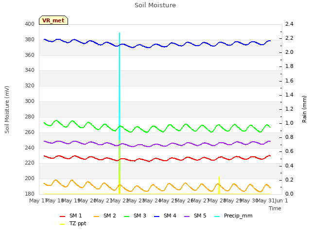The image size is (311, 233).
Task: Toggle the SM 1 legend entry
Action: (71, 216)
